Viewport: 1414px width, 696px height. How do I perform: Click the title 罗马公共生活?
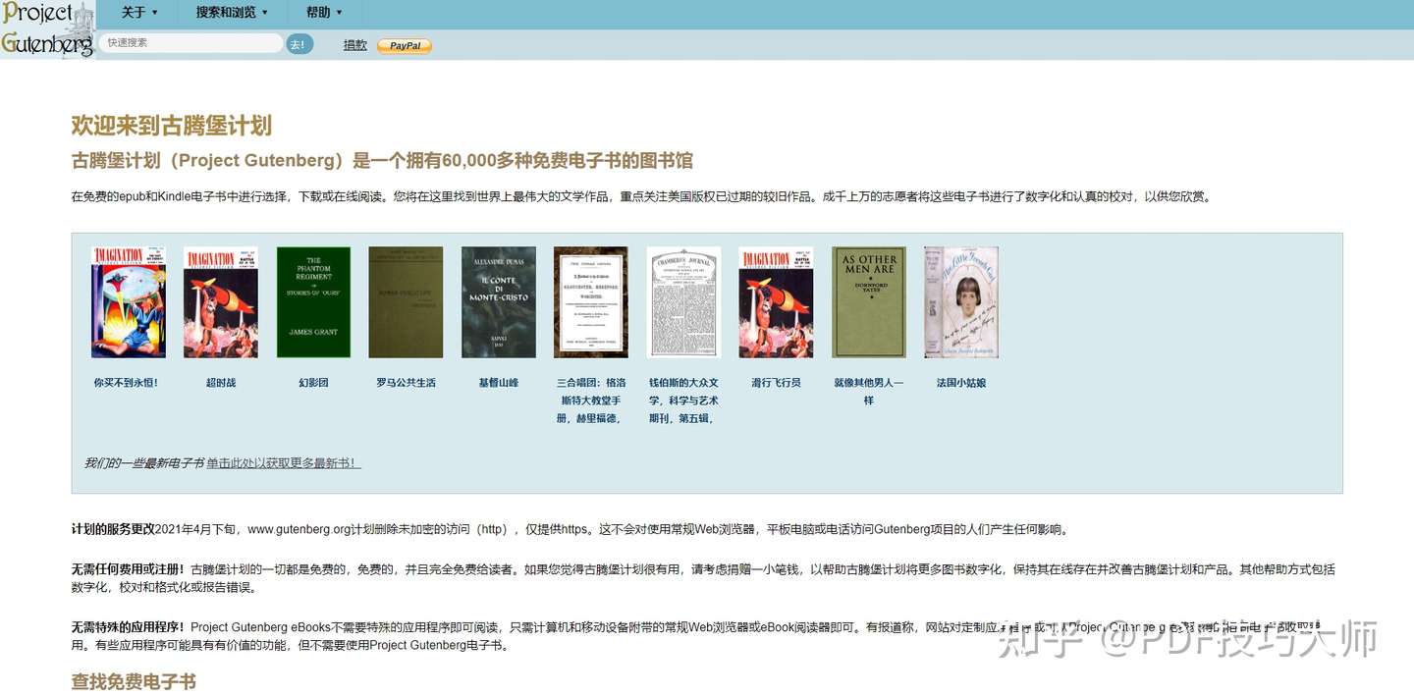point(406,383)
